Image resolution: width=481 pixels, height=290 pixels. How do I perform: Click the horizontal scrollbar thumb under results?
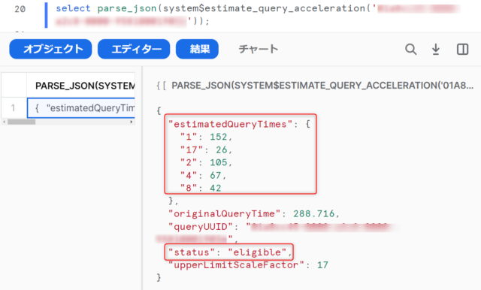click(x=22, y=122)
